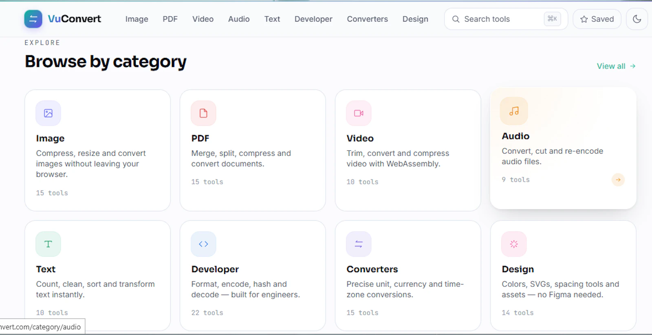Viewport: 652px width, 335px height.
Task: Click the Developer code brackets icon
Action: click(203, 244)
